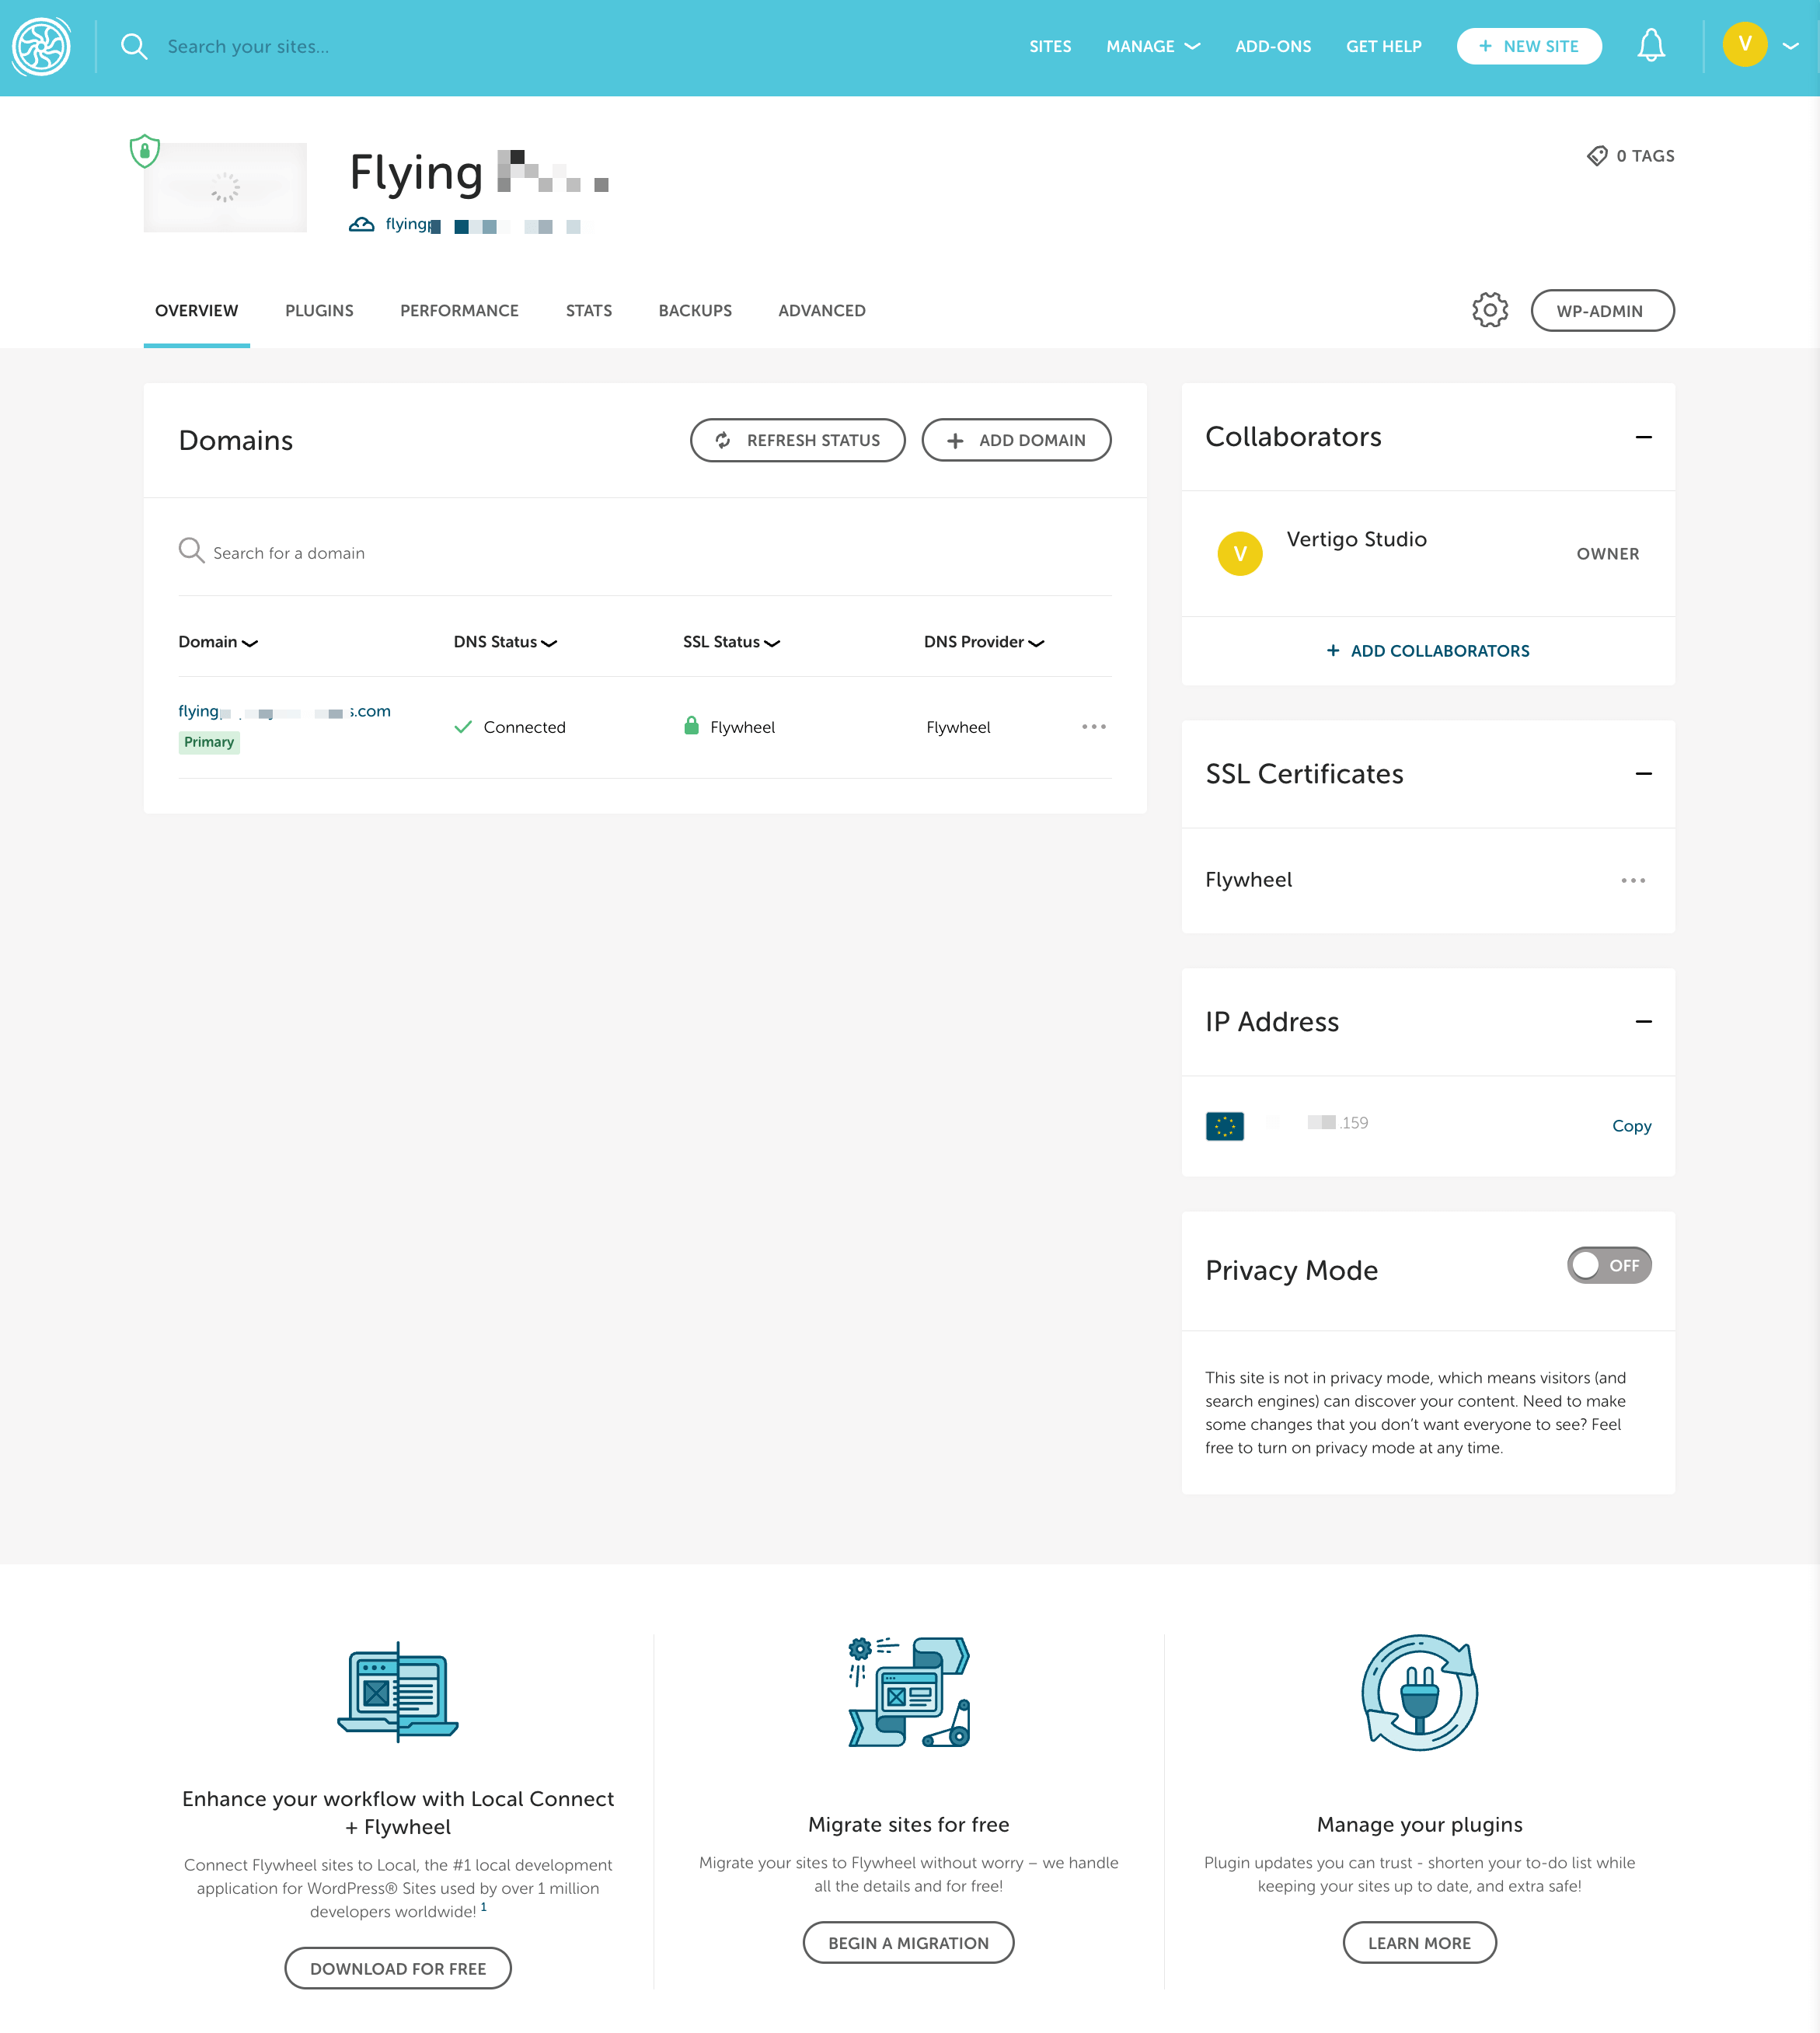This screenshot has height=2033, width=1820.
Task: Click BEGIN A MIGRATION
Action: [x=908, y=1942]
